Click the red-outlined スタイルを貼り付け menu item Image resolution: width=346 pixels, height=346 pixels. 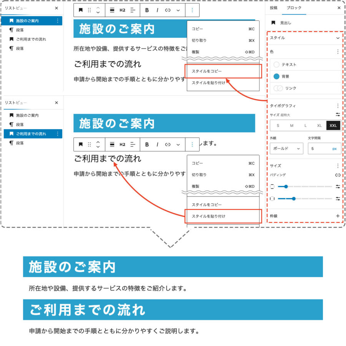223,216
